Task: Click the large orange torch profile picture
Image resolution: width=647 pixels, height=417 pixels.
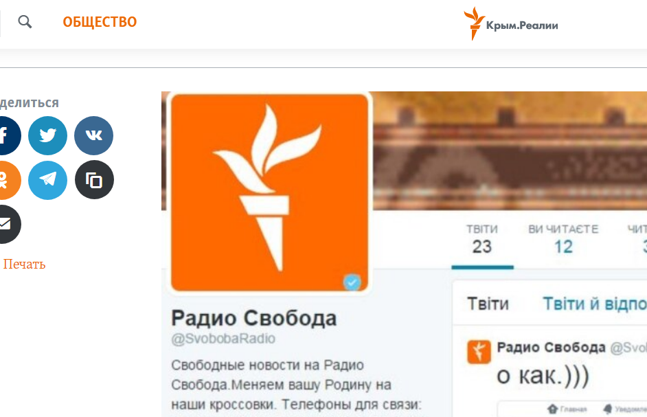Action: tap(269, 192)
